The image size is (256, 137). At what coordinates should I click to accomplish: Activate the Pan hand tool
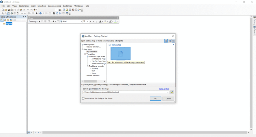point(9,13)
